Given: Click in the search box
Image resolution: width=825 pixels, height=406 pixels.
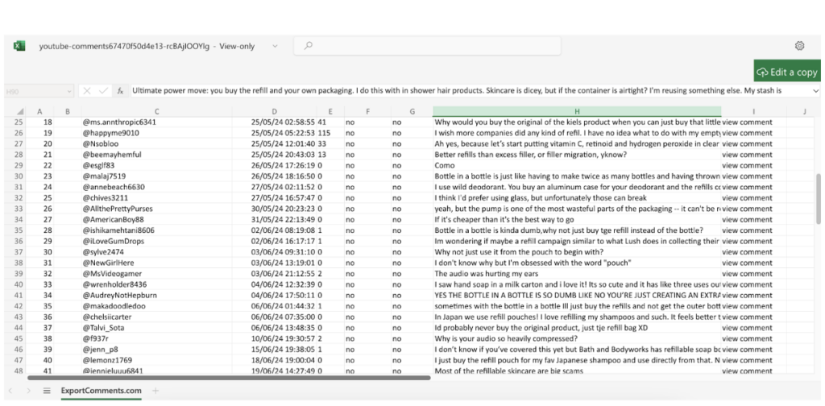Looking at the screenshot, I should tap(427, 46).
